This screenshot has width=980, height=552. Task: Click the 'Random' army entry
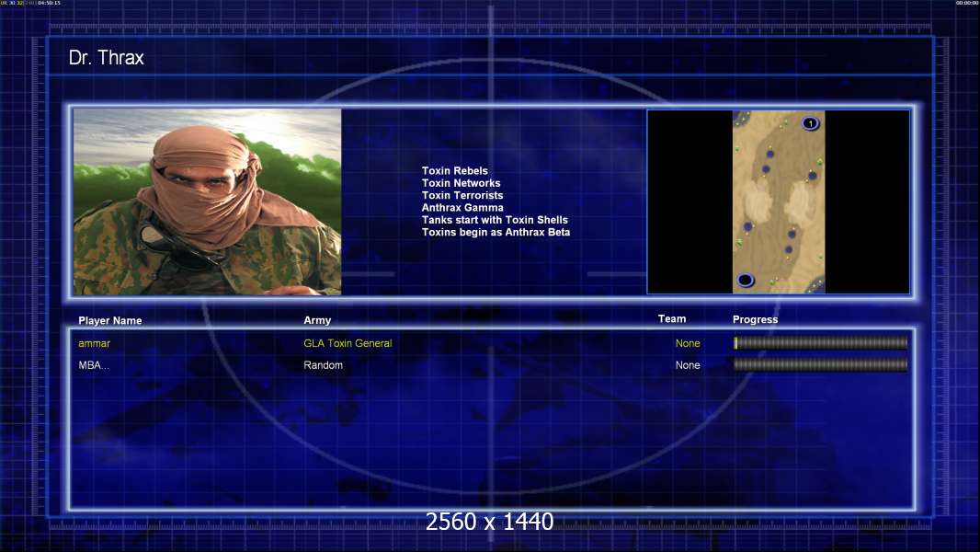(323, 365)
